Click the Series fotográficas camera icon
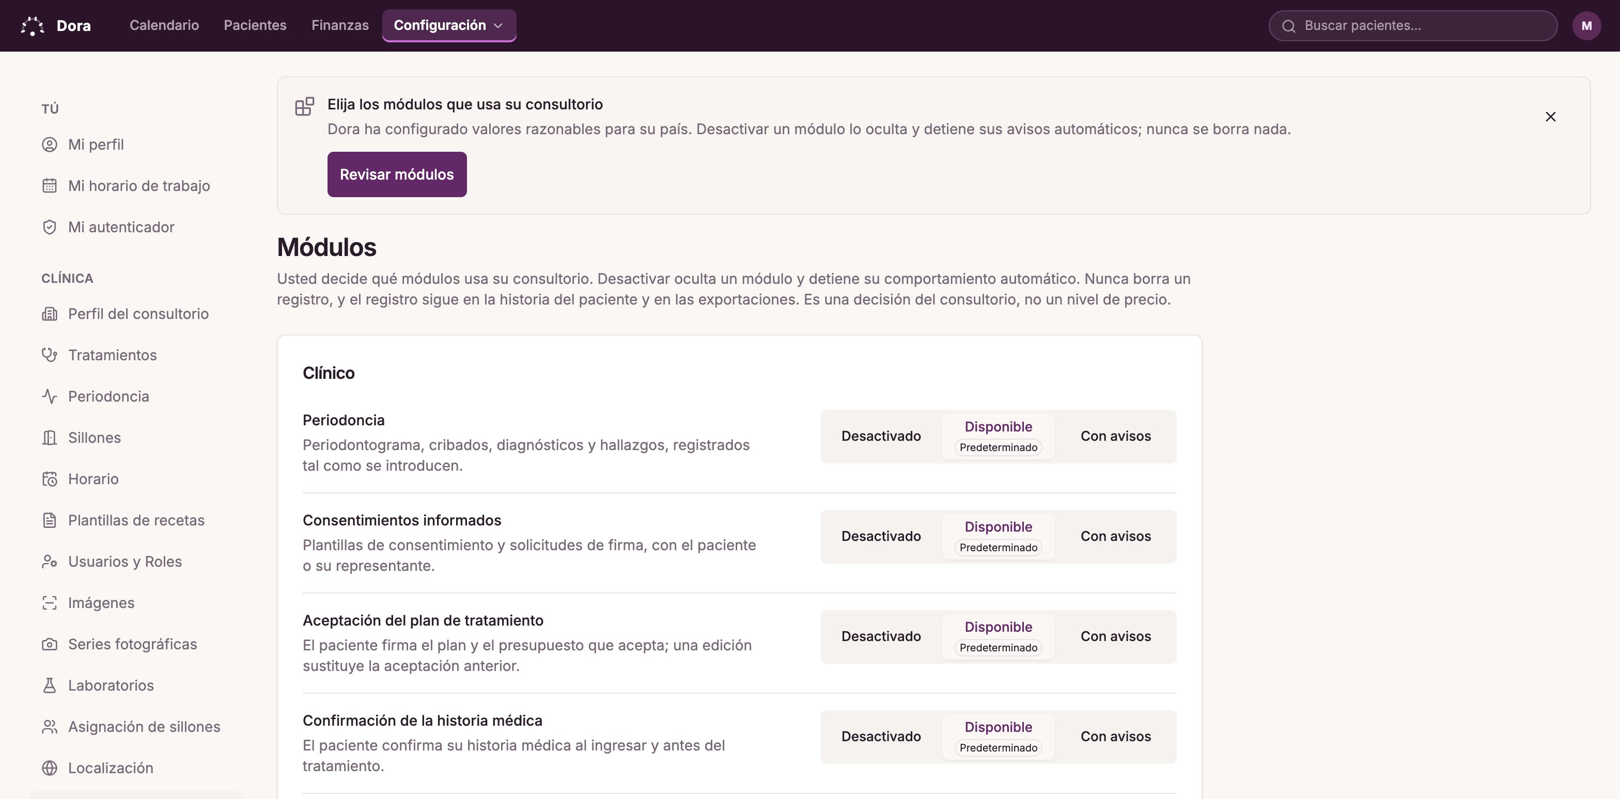The width and height of the screenshot is (1620, 799). 50,645
